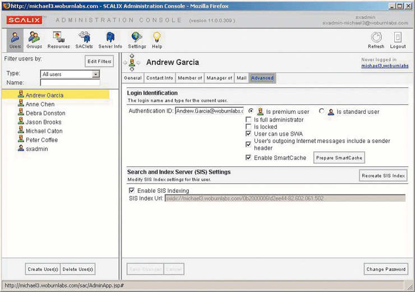The width and height of the screenshot is (415, 292).
Task: Select Michael Caton in the user list
Action: tap(44, 131)
